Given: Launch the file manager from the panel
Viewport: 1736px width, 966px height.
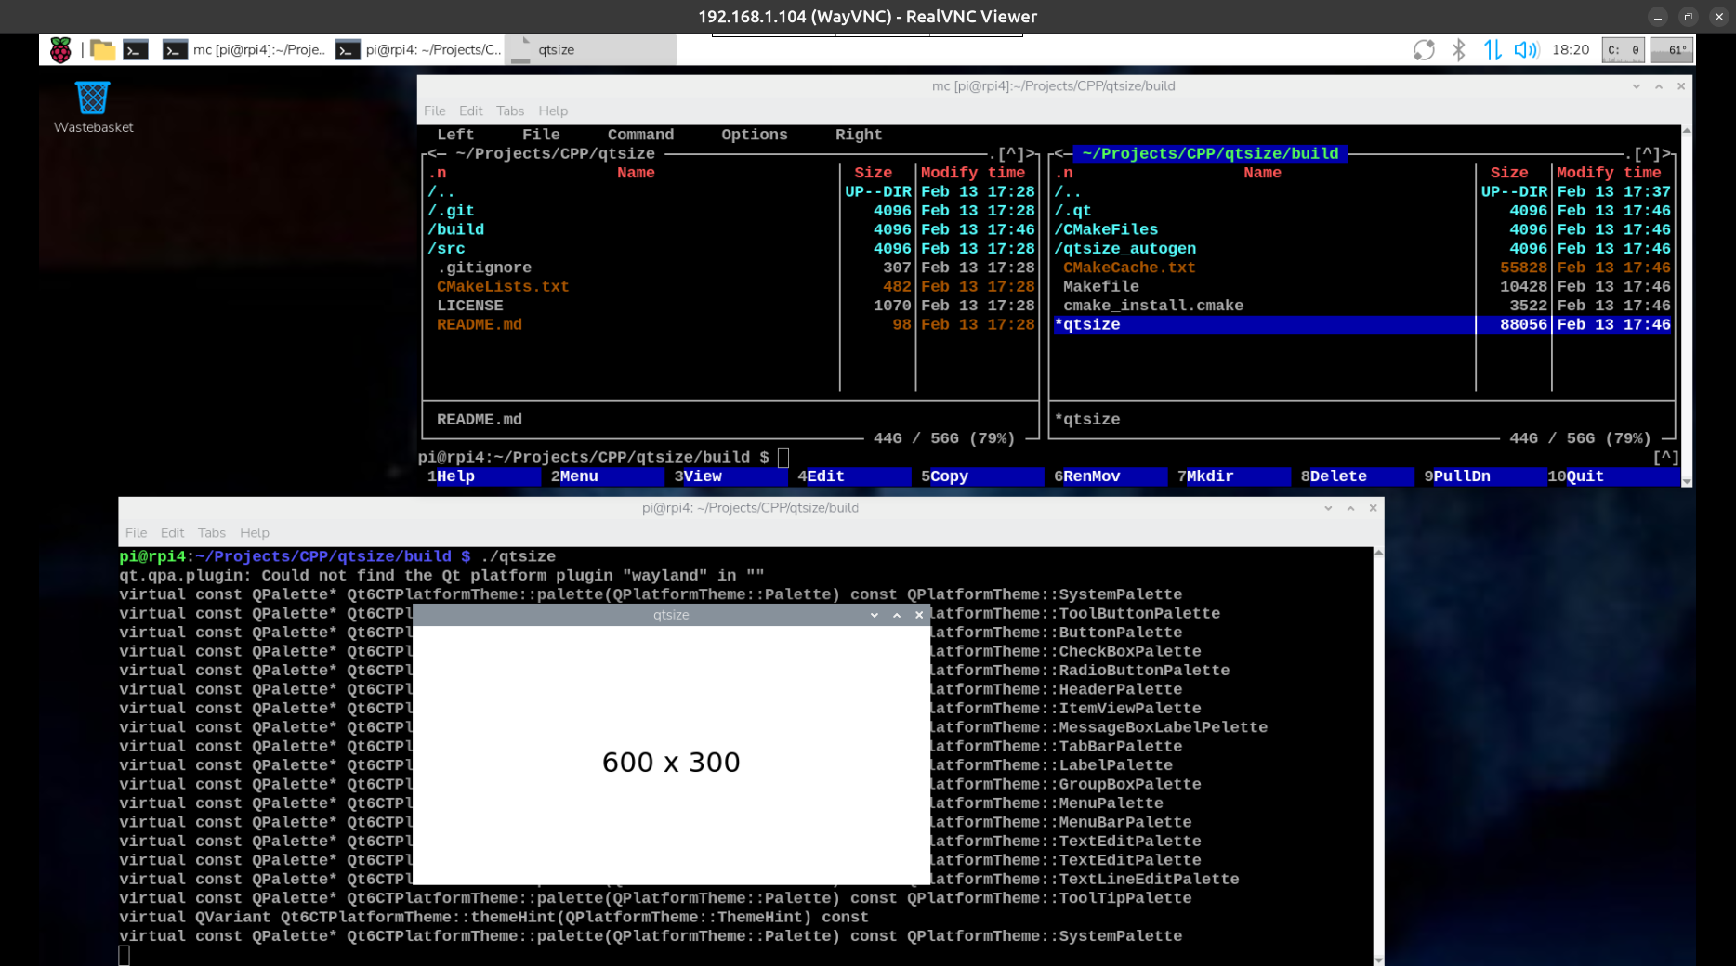Looking at the screenshot, I should 103,50.
